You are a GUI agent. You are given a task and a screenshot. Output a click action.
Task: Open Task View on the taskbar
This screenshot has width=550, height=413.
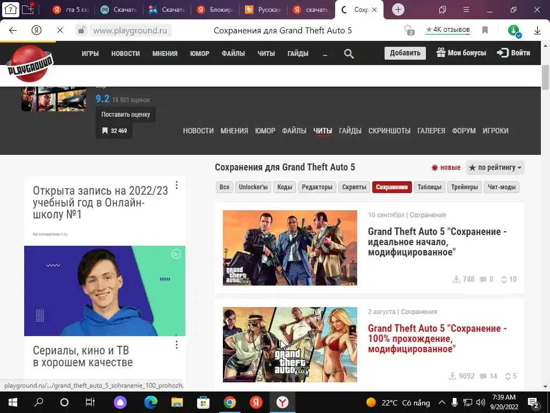click(x=90, y=402)
